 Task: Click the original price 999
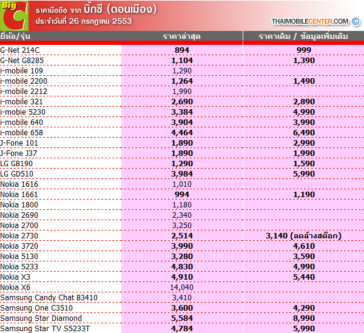coord(304,50)
